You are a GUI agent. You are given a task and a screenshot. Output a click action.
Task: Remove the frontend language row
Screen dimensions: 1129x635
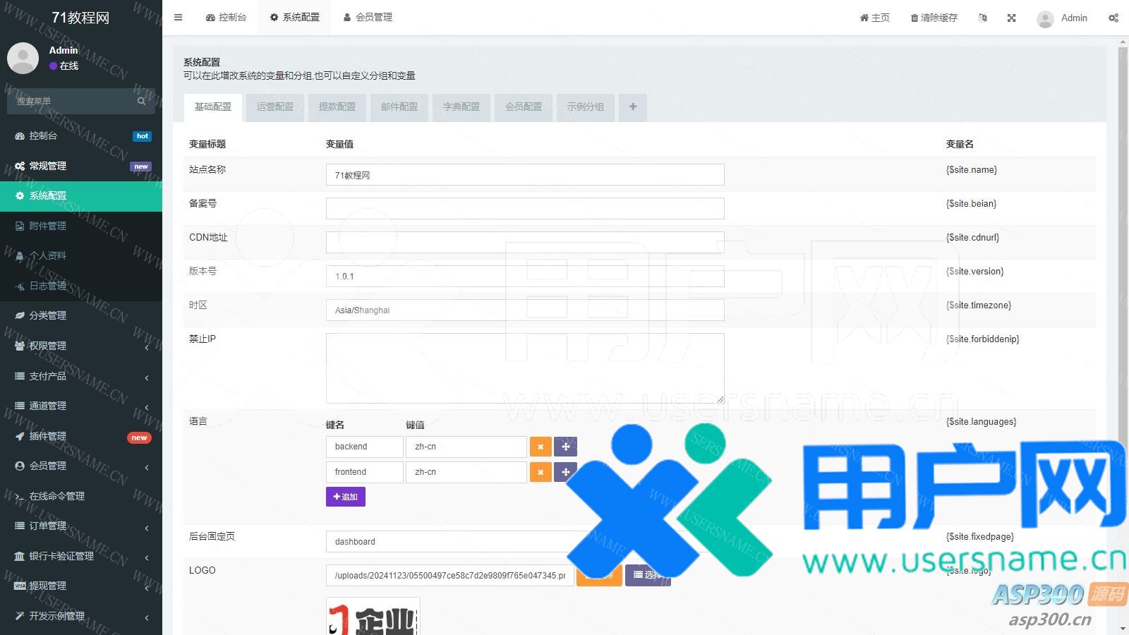(540, 472)
